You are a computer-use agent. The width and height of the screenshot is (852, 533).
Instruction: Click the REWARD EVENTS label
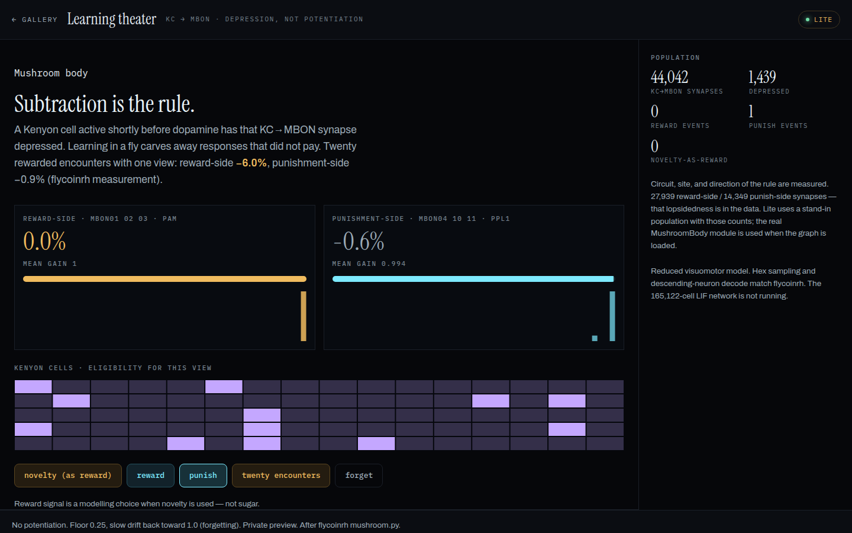[680, 126]
